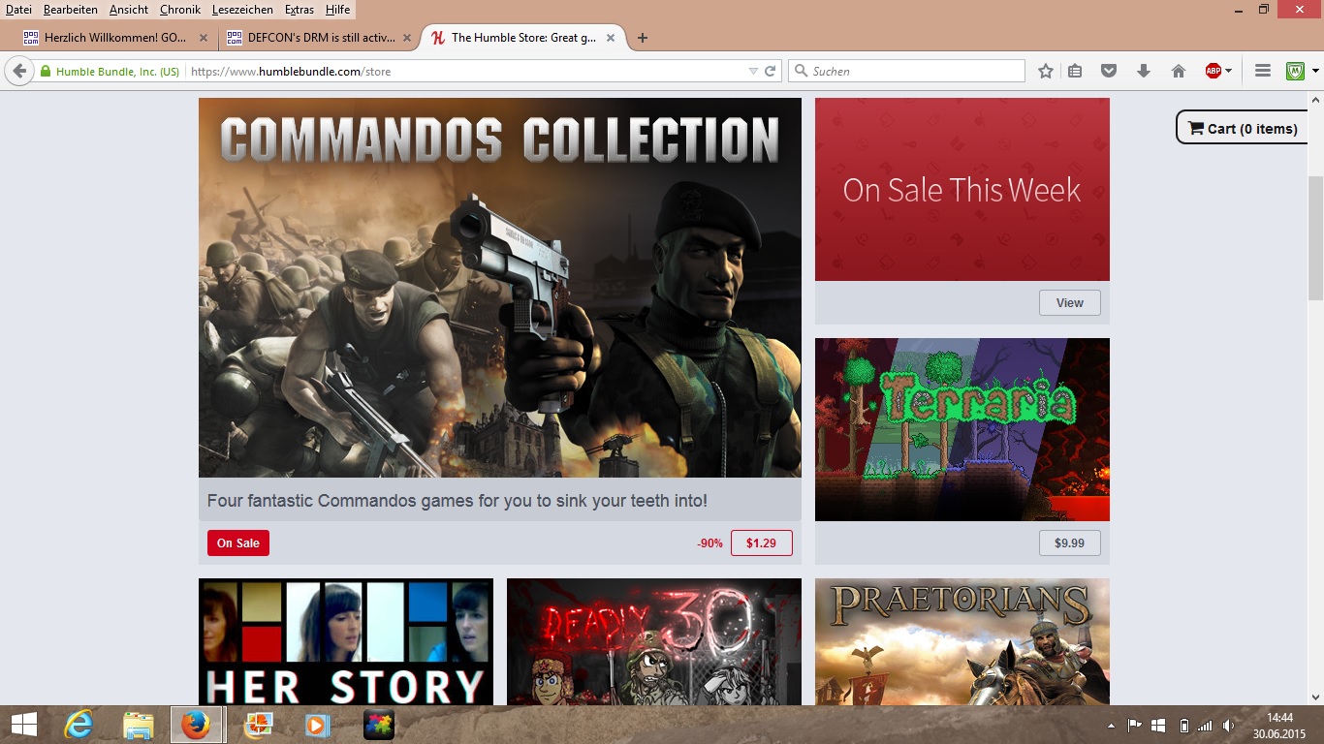Click the URL address field
Viewport: 1324px width, 744px height.
[x=465, y=71]
